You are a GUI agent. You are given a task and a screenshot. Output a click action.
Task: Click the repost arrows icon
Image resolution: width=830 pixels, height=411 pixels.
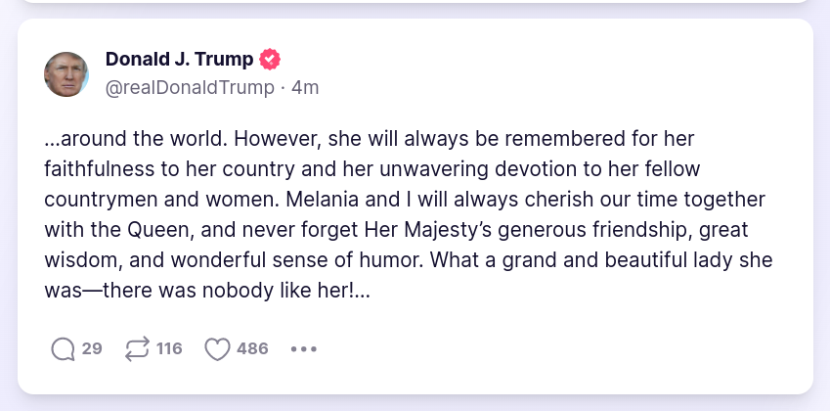pyautogui.click(x=137, y=349)
